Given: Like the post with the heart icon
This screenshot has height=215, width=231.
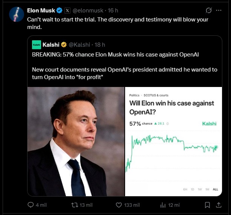Looking at the screenshot, I should click(x=119, y=205).
